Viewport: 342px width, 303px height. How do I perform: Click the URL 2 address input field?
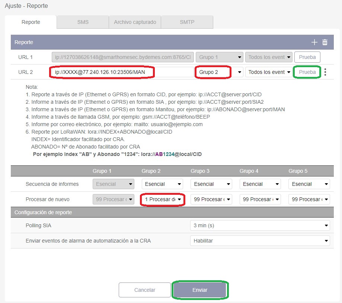click(121, 72)
